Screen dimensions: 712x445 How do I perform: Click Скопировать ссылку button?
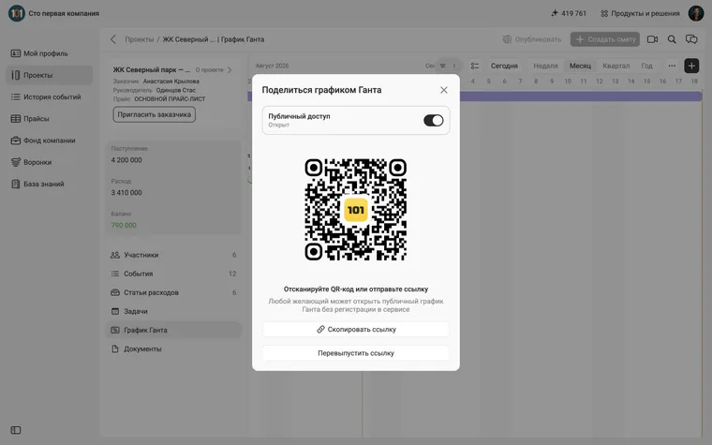pos(356,329)
